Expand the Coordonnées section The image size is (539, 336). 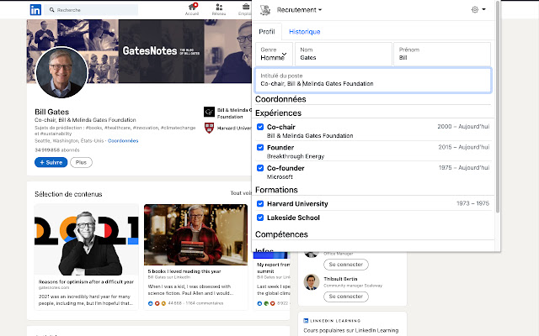point(280,99)
